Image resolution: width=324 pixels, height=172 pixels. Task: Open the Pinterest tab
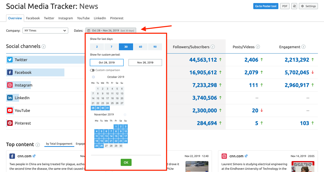coord(117,18)
